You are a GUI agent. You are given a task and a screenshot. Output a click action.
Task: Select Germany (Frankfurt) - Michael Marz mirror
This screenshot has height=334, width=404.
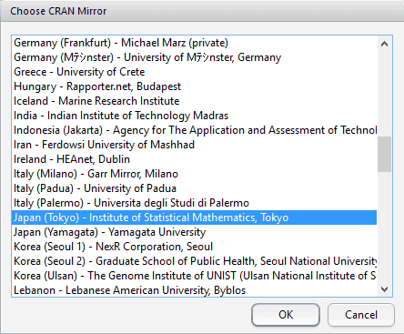(x=194, y=43)
